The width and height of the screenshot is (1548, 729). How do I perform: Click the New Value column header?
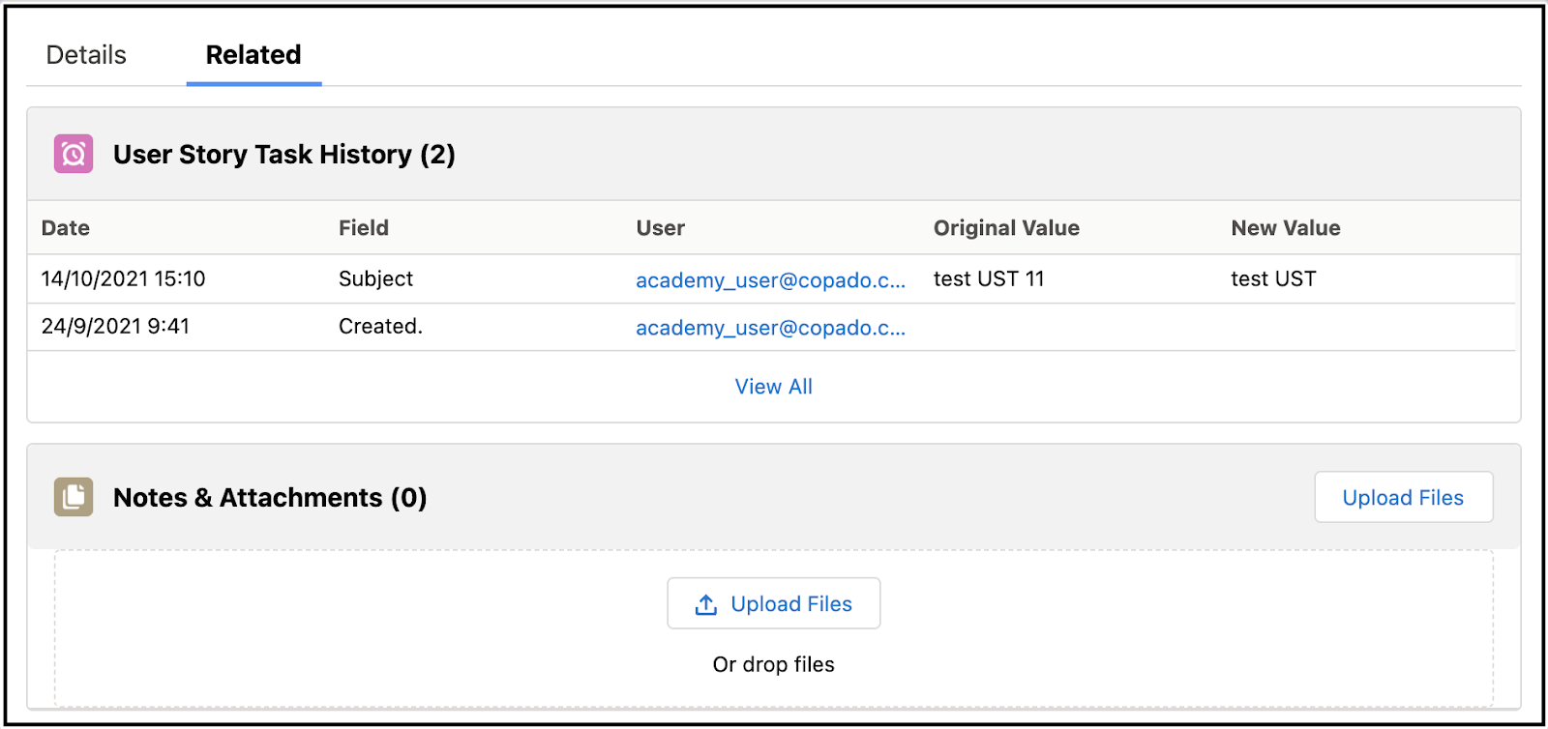tap(1286, 228)
